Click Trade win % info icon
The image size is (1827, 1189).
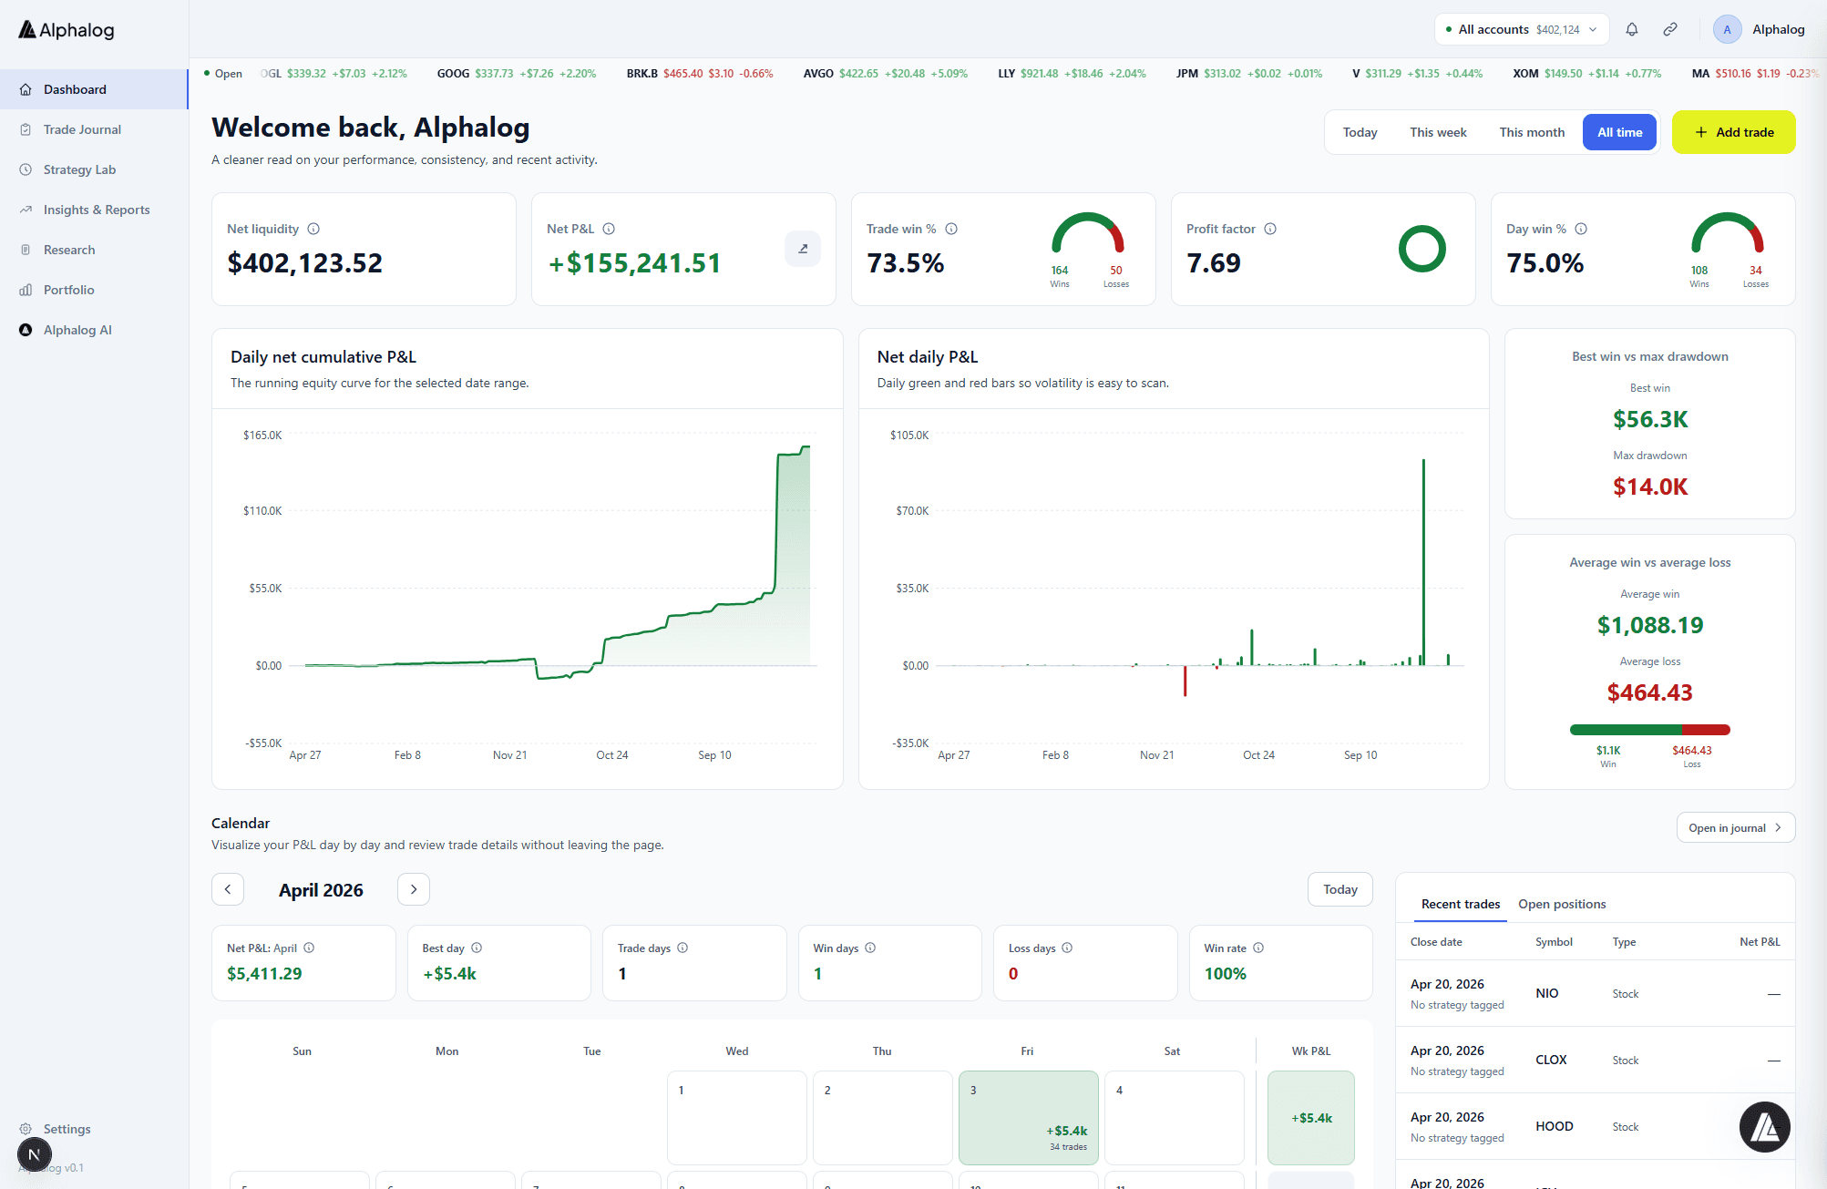(951, 229)
